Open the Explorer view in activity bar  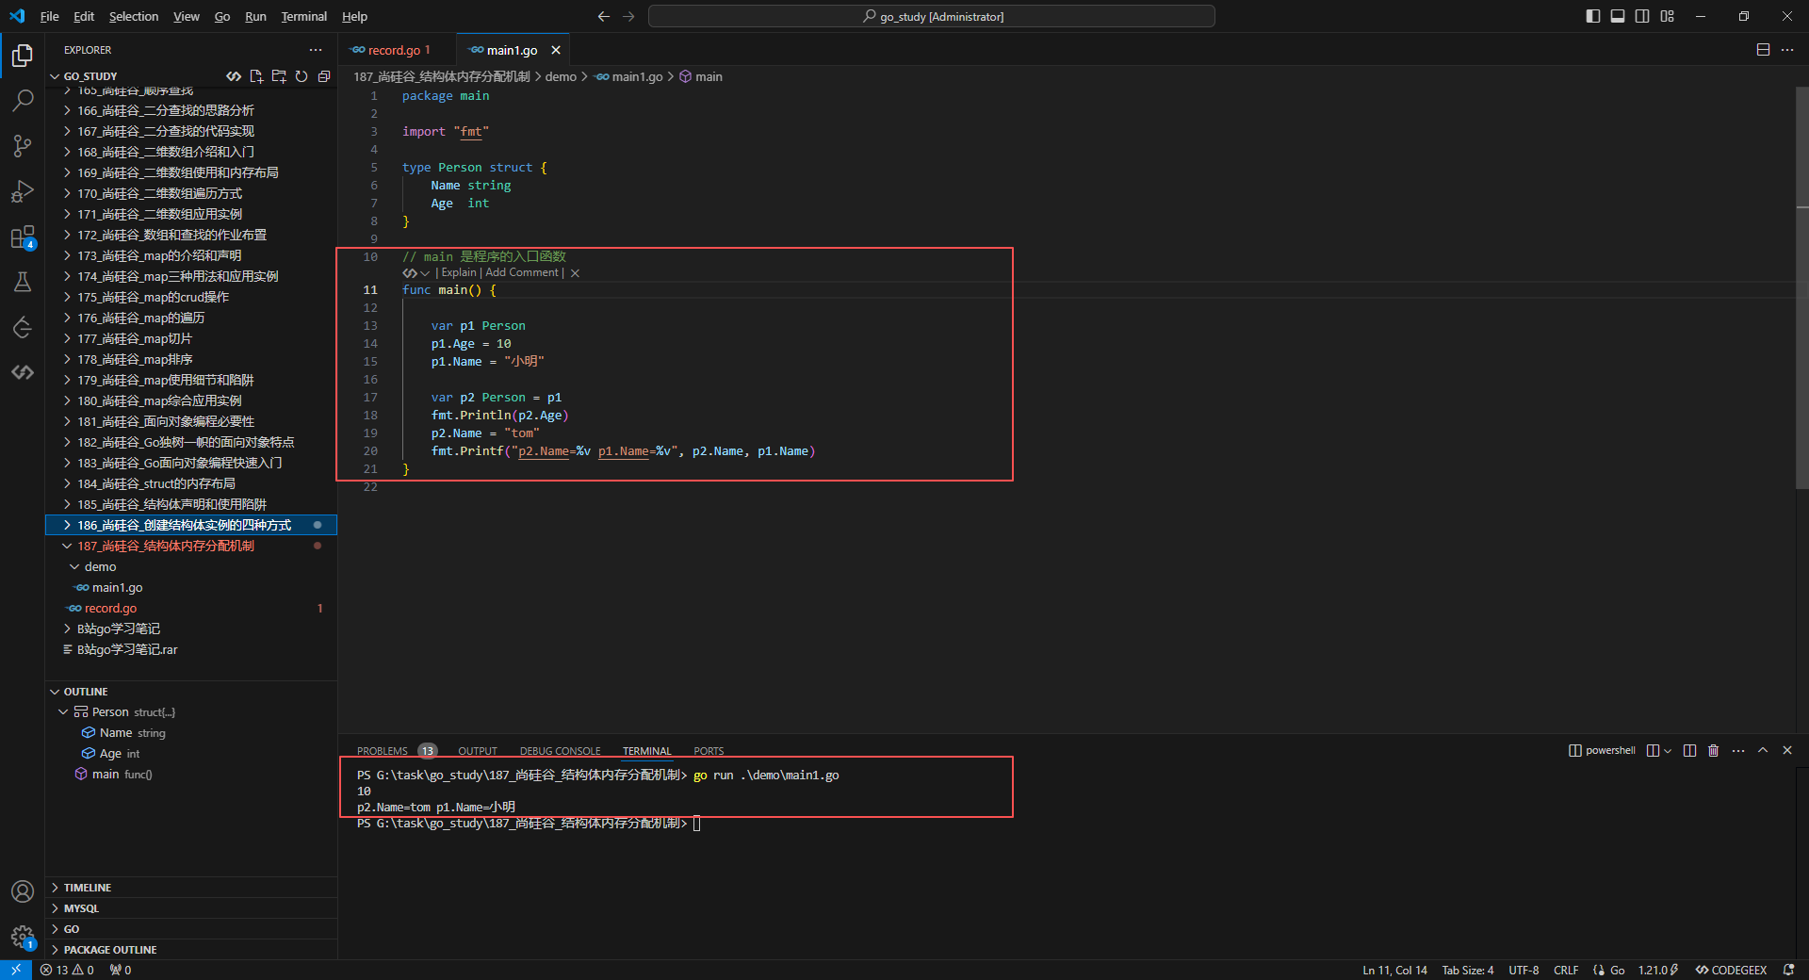[x=23, y=56]
